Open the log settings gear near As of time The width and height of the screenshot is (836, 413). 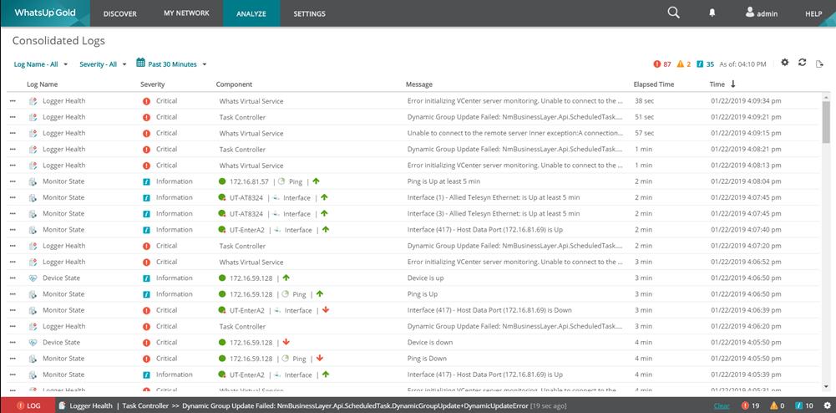[785, 63]
